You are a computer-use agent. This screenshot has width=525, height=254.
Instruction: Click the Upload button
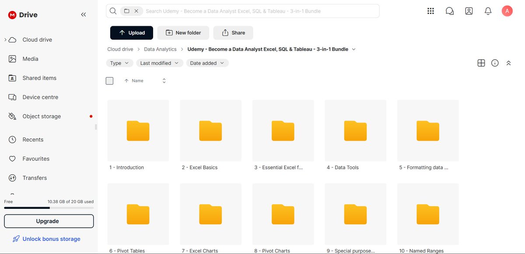pos(131,33)
